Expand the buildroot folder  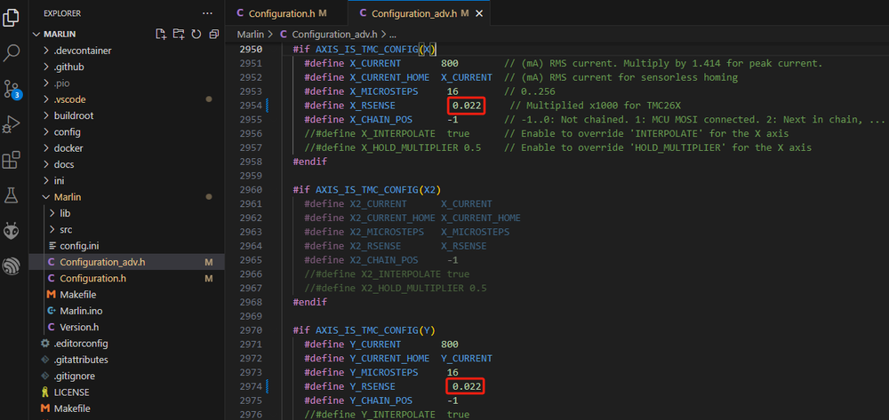click(73, 115)
